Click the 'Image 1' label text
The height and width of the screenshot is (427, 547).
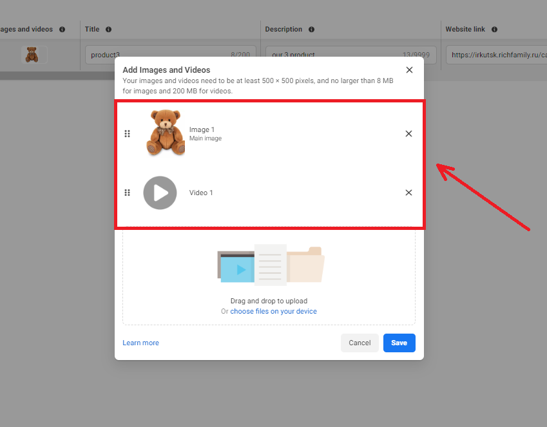(202, 130)
